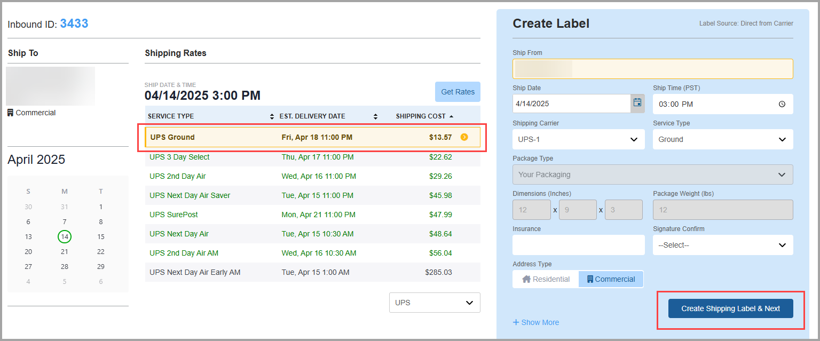Open the UPS carrier filter dropdown
Image resolution: width=820 pixels, height=341 pixels.
[435, 303]
